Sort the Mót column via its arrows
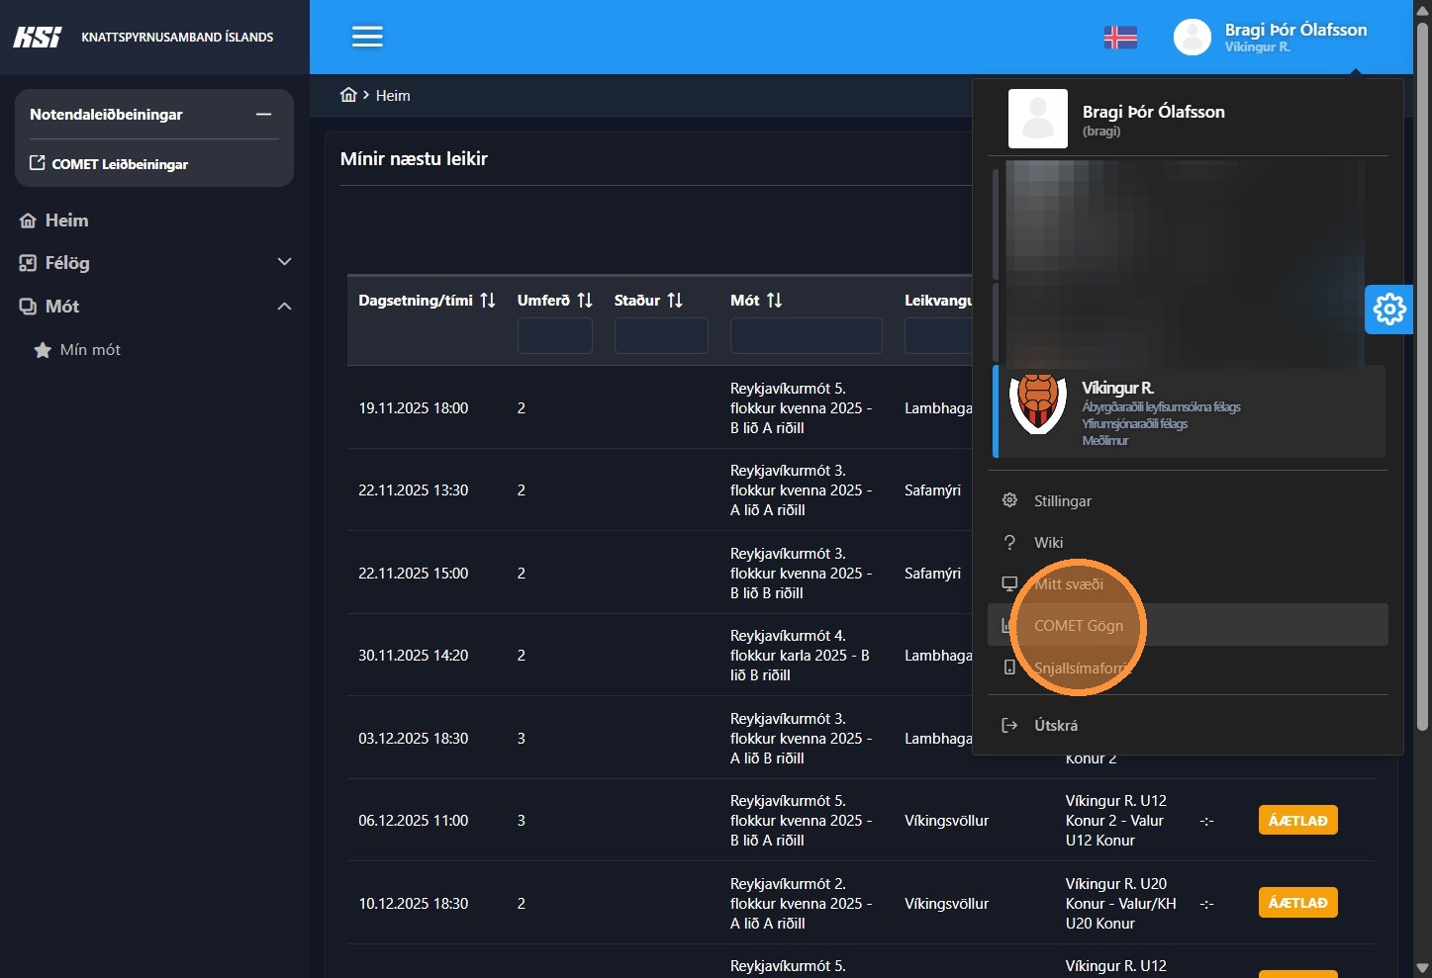Screen dimensions: 1432x978 click(774, 300)
